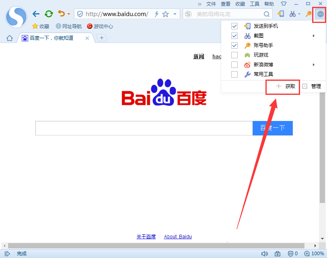Open the 新闻 link on Baidu
The height and width of the screenshot is (258, 327).
(x=199, y=57)
